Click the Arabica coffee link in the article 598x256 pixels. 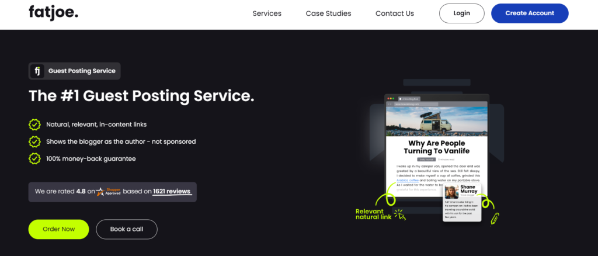[408, 180]
